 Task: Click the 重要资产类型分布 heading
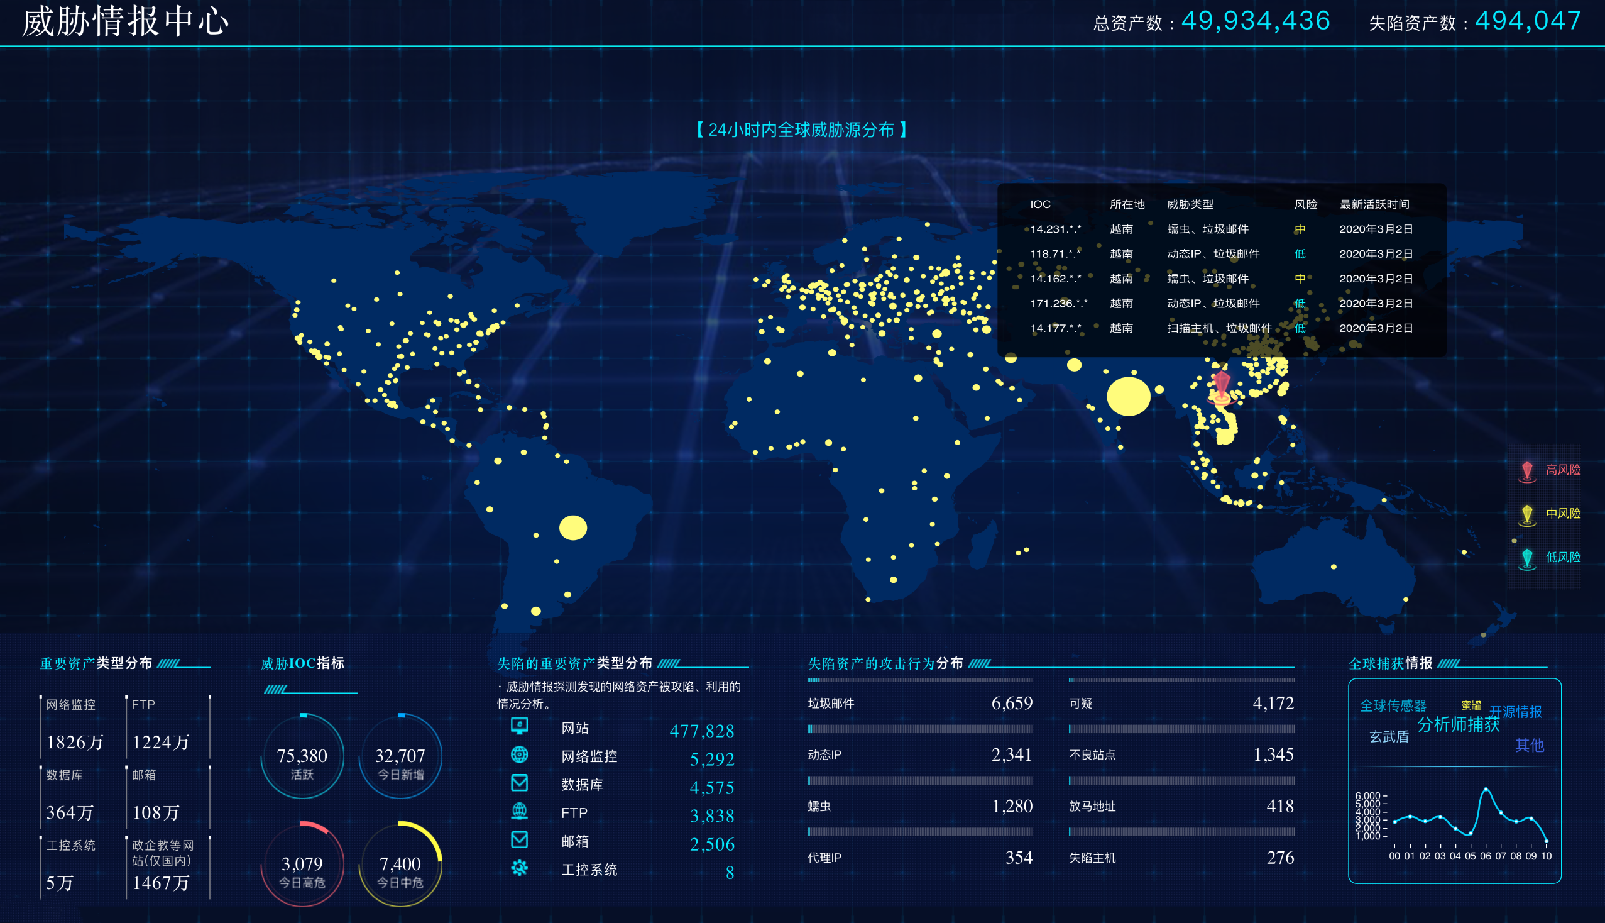point(96,663)
